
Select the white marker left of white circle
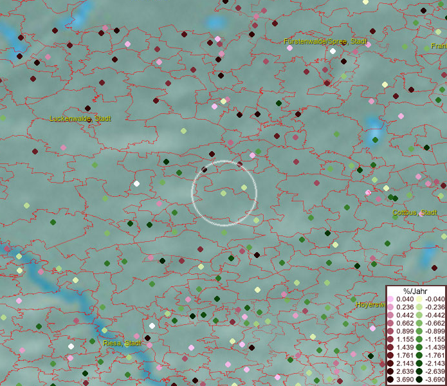pyautogui.click(x=136, y=183)
